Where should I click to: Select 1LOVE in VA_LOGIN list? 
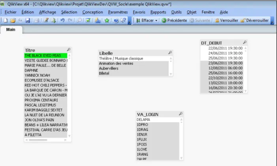coord(158,149)
